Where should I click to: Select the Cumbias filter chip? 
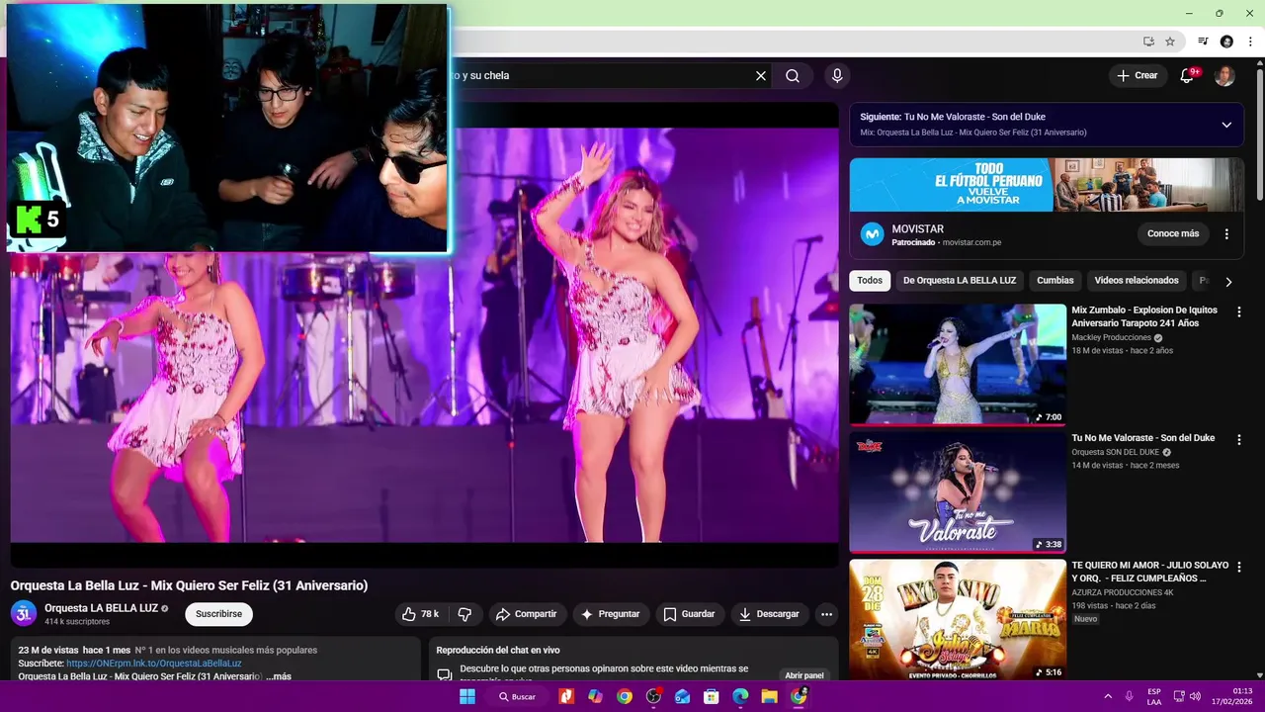[x=1054, y=281]
